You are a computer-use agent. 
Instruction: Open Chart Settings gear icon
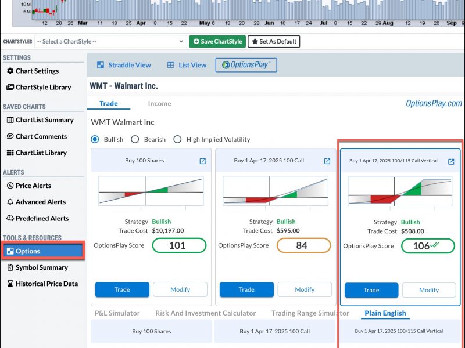pos(10,71)
